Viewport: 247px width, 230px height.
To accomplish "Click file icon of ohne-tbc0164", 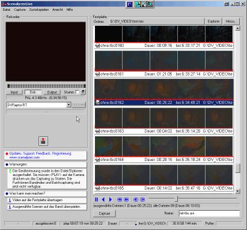I will tap(97, 160).
